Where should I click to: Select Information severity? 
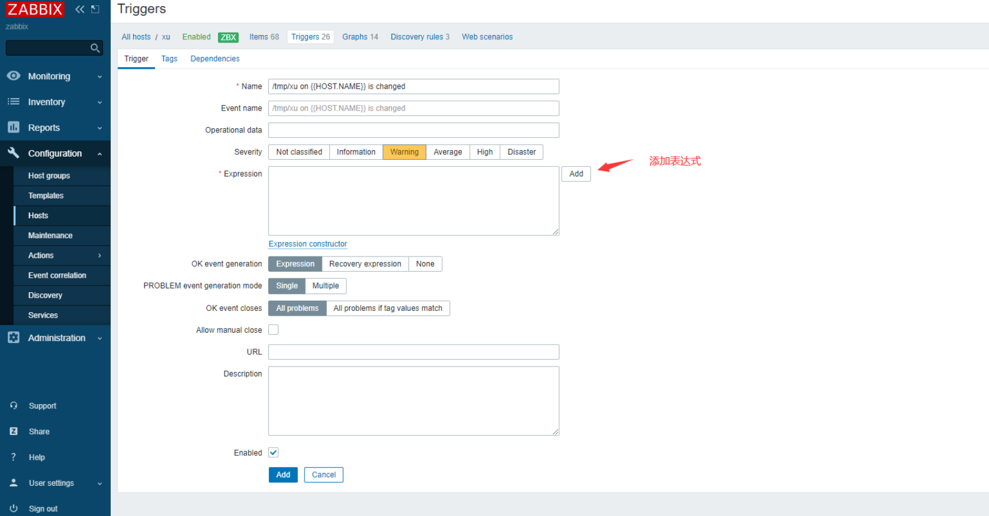[356, 152]
